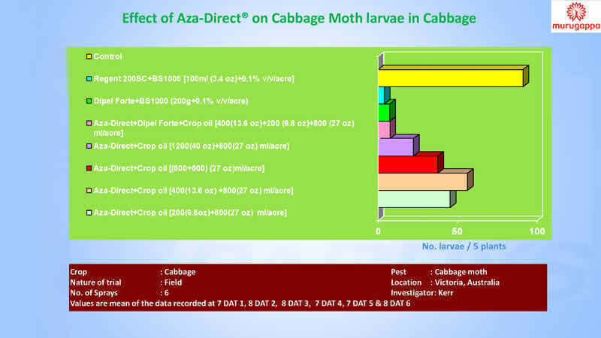
Task: Click the red bar in the chart
Action: [407, 164]
